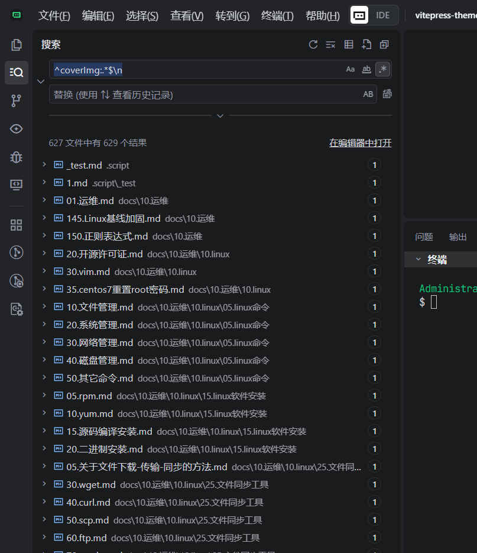This screenshot has width=477, height=553.
Task: Select 20.系统管理.md result
Action: coord(212,325)
